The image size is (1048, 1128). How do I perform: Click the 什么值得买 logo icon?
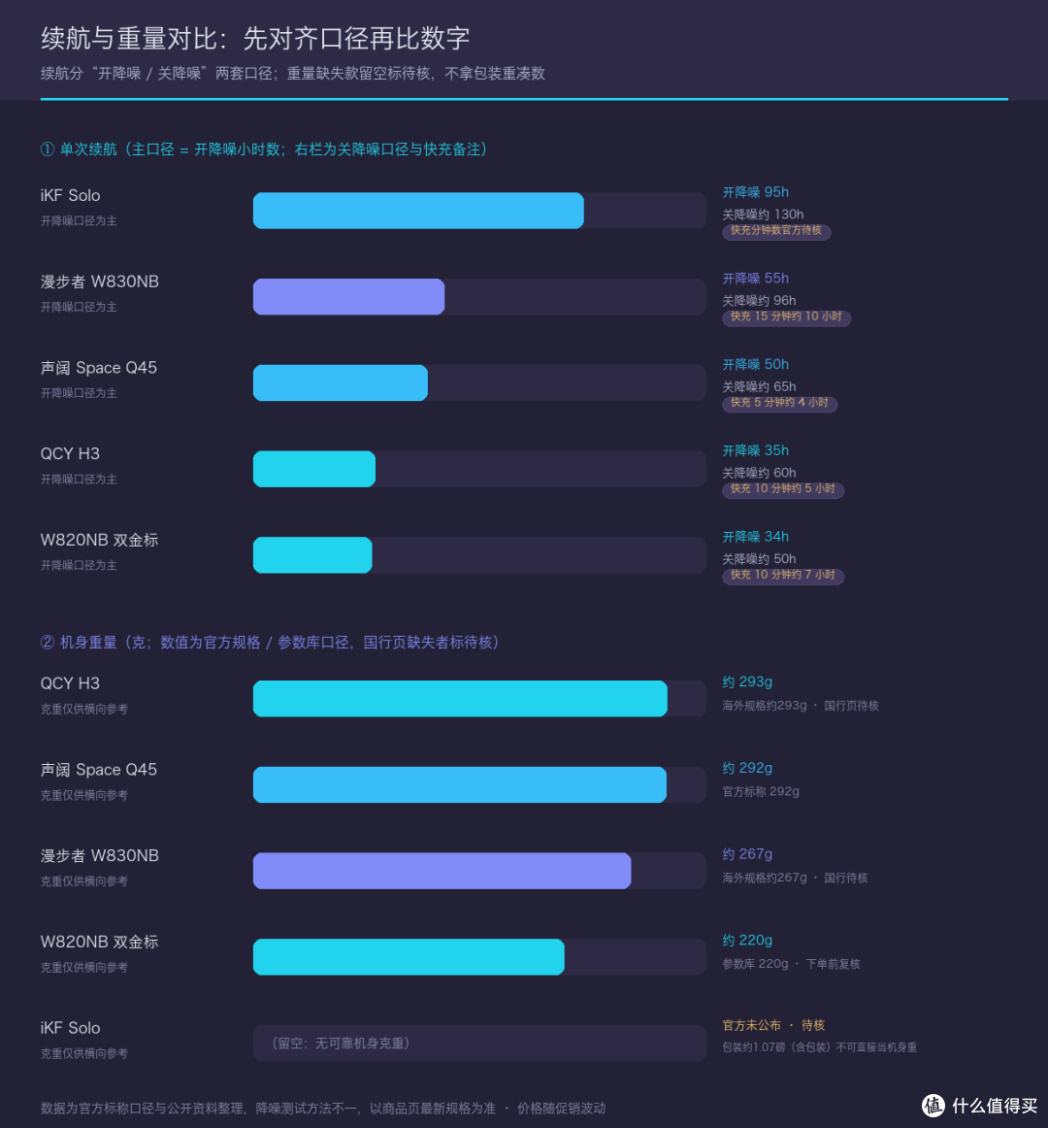pos(933,1105)
